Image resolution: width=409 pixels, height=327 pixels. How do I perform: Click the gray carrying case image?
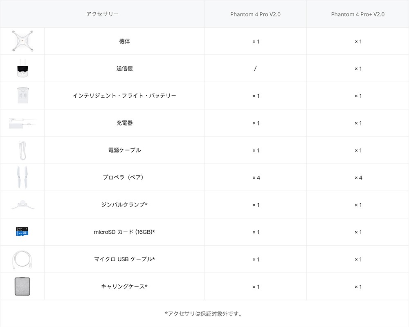[x=22, y=286]
